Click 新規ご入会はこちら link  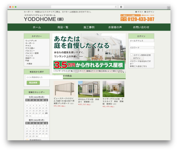[x=138, y=66]
